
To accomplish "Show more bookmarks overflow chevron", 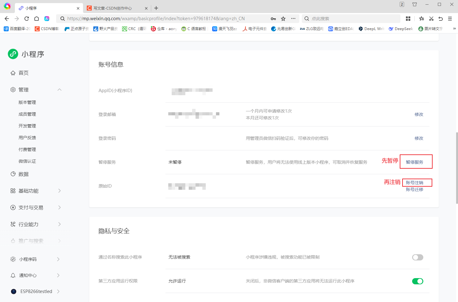I will click(x=454, y=29).
